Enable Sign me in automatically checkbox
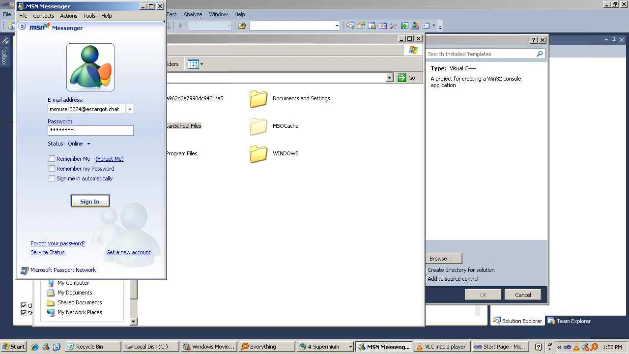 (52, 178)
